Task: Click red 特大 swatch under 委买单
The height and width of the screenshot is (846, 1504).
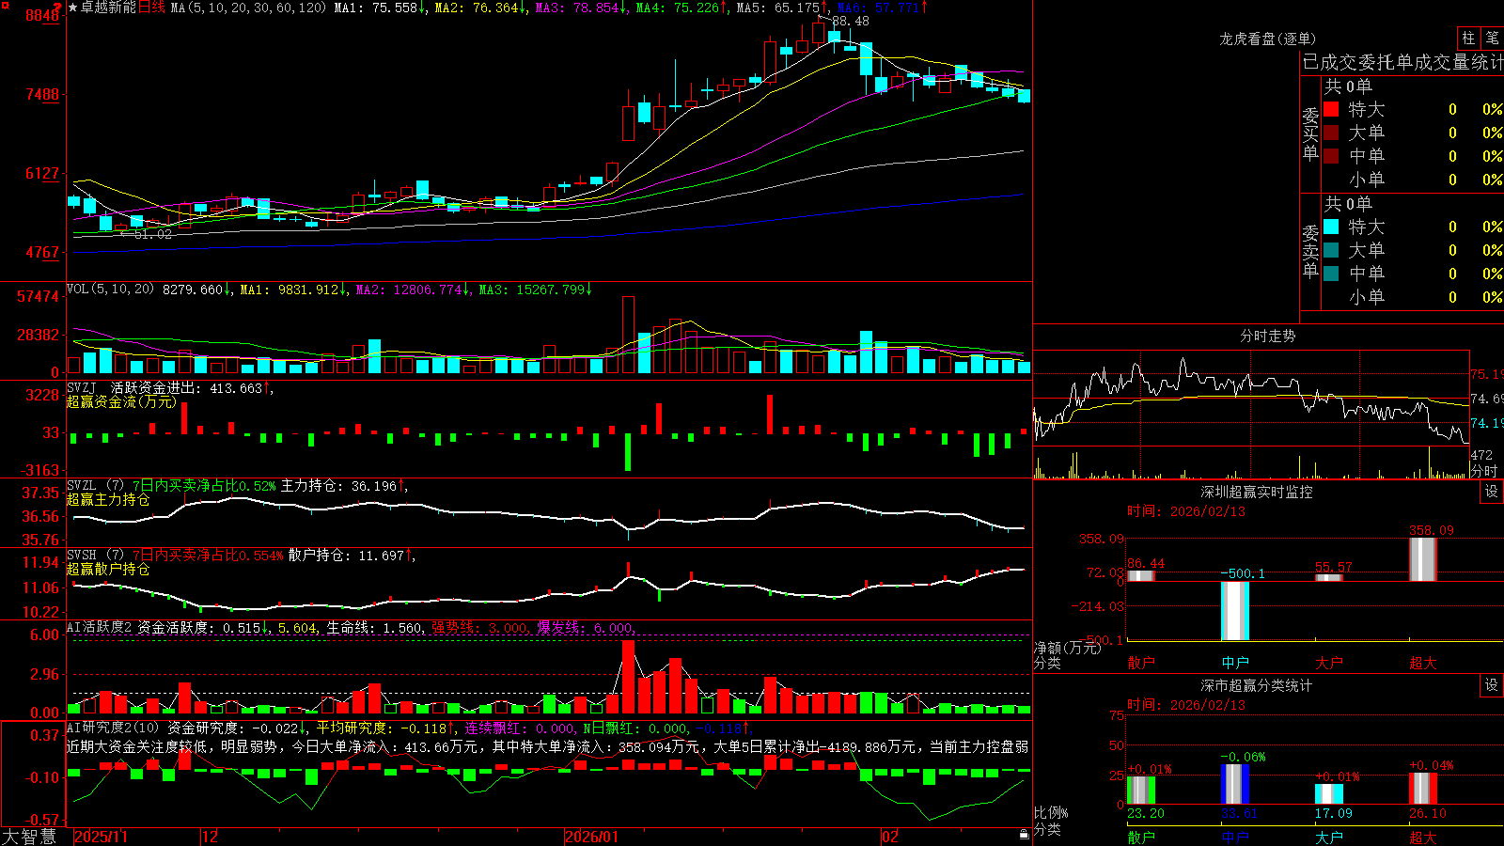Action: point(1331,109)
